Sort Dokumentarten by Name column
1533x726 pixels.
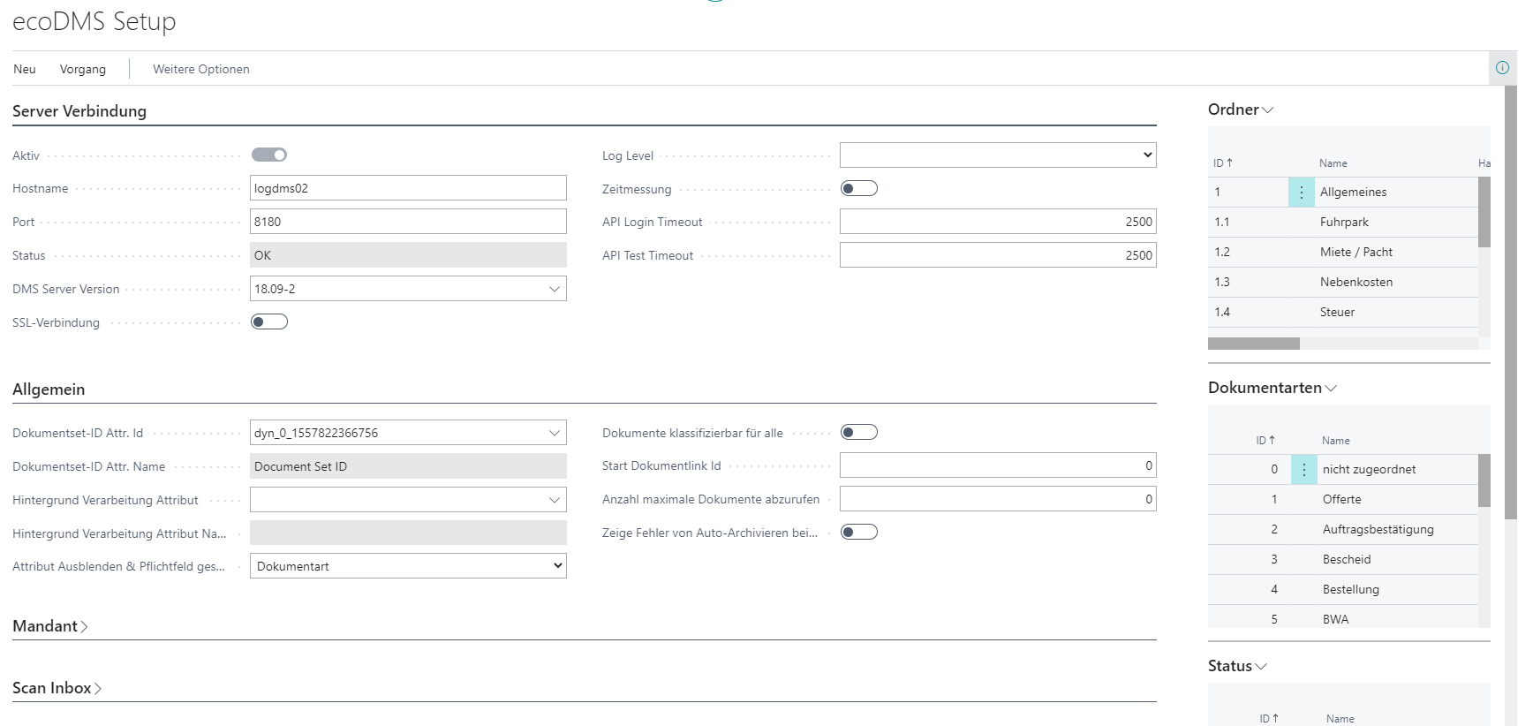click(x=1336, y=441)
